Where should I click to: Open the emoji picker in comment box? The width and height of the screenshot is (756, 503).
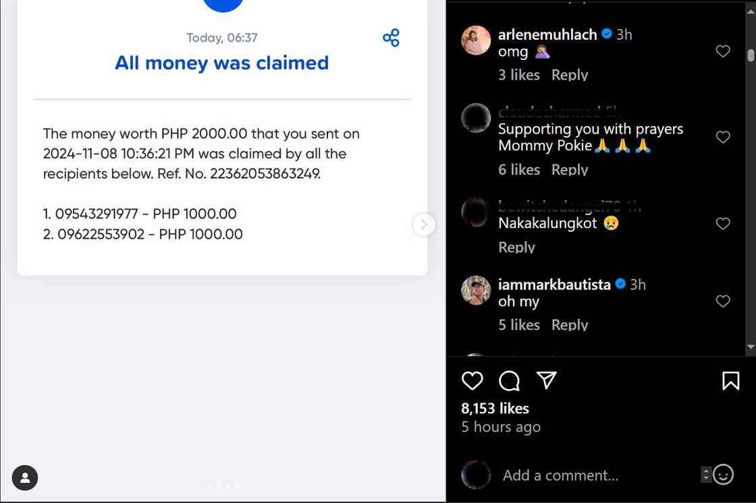tap(723, 475)
